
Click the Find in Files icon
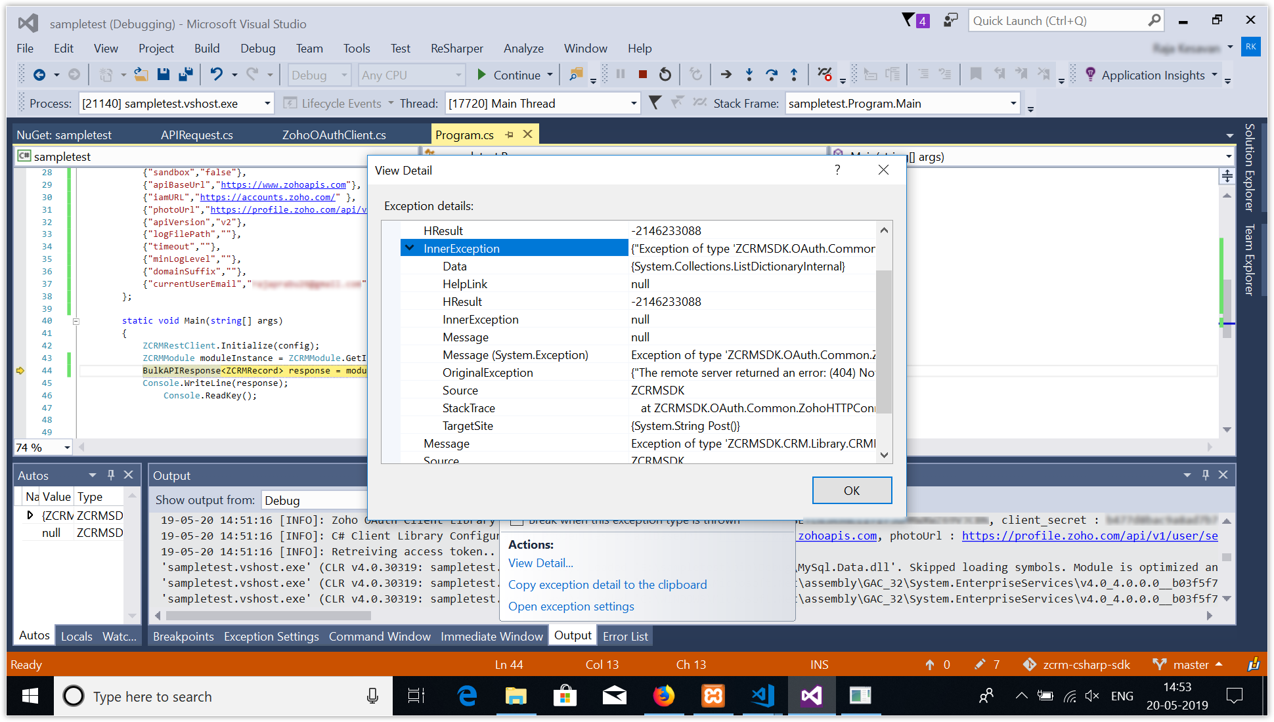576,75
